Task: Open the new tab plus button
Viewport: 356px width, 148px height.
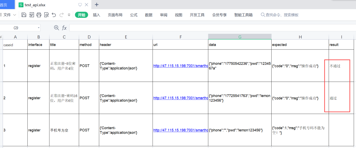Action: [x=97, y=5]
